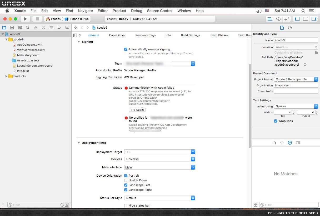Viewport: 320px width, 216px height.
Task: Collapse the Deployment Info section
Action: [79, 143]
